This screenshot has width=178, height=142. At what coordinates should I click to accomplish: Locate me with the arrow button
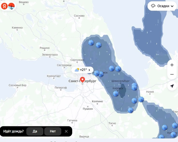pos(172,86)
